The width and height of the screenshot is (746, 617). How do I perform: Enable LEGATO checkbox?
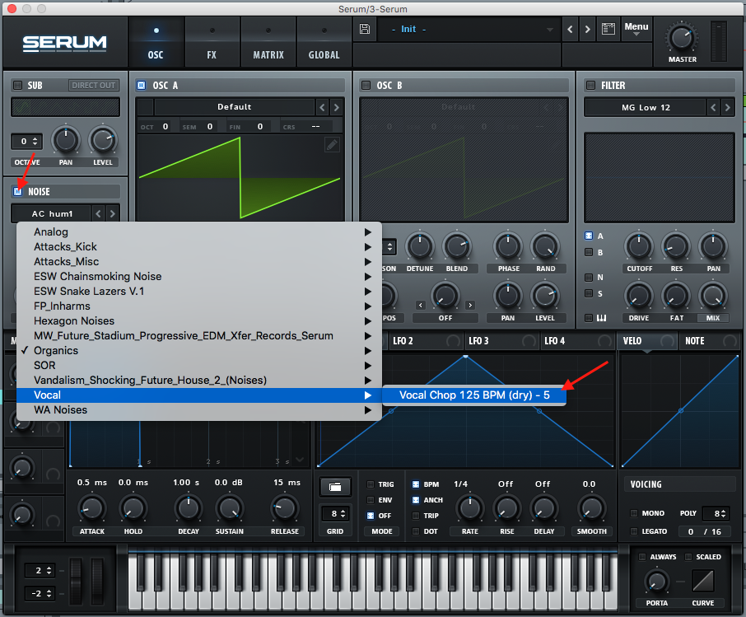[x=634, y=531]
